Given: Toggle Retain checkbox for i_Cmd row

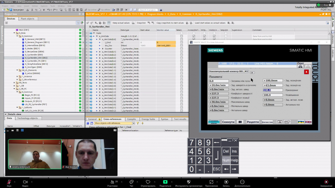Looking at the screenshot, I should coord(181,42).
